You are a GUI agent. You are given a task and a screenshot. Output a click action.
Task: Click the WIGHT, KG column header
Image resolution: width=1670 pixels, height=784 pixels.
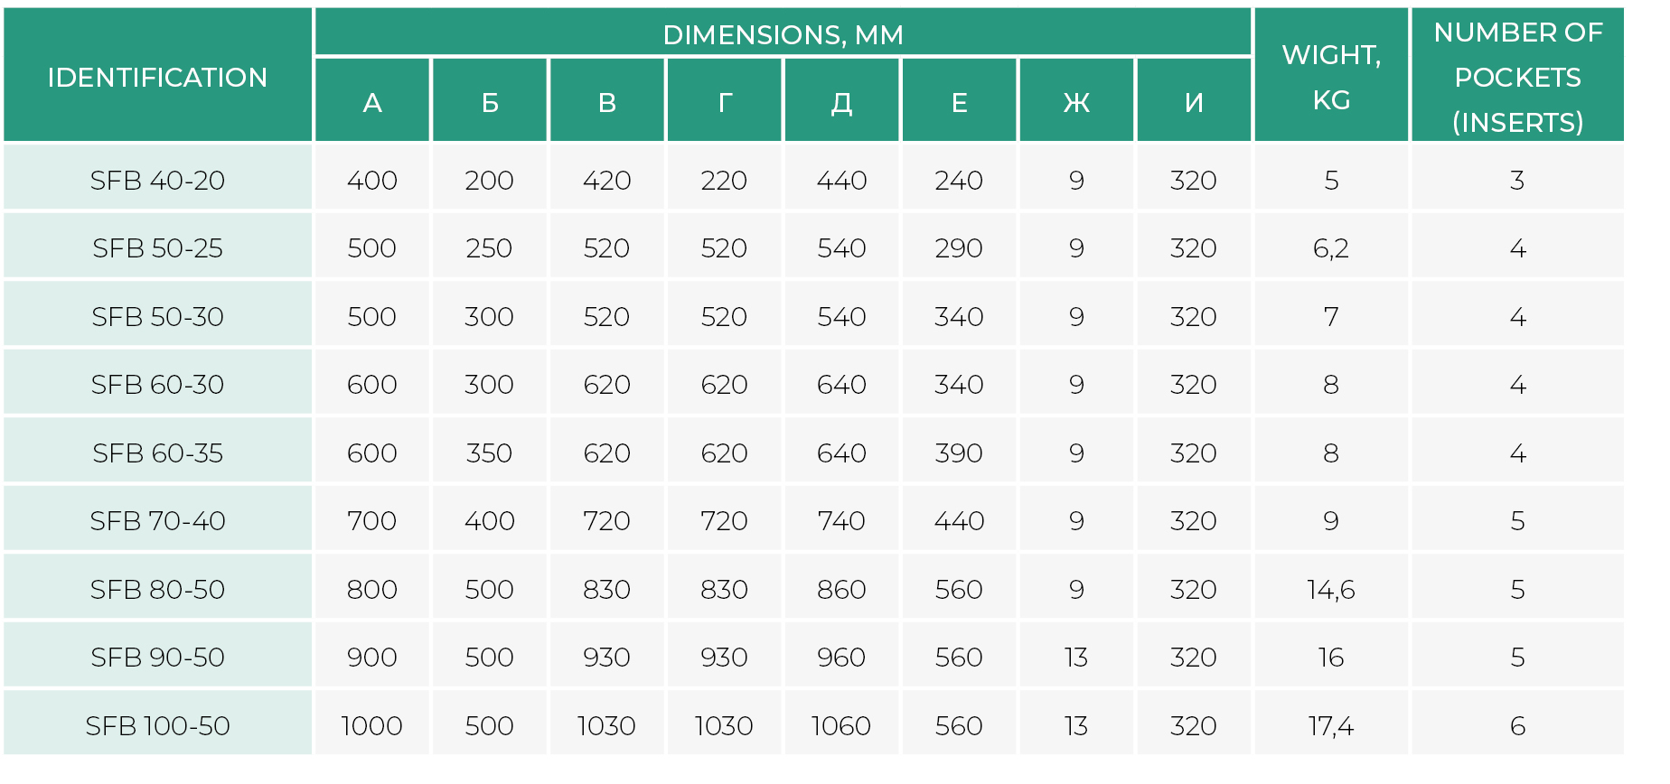pyautogui.click(x=1331, y=77)
